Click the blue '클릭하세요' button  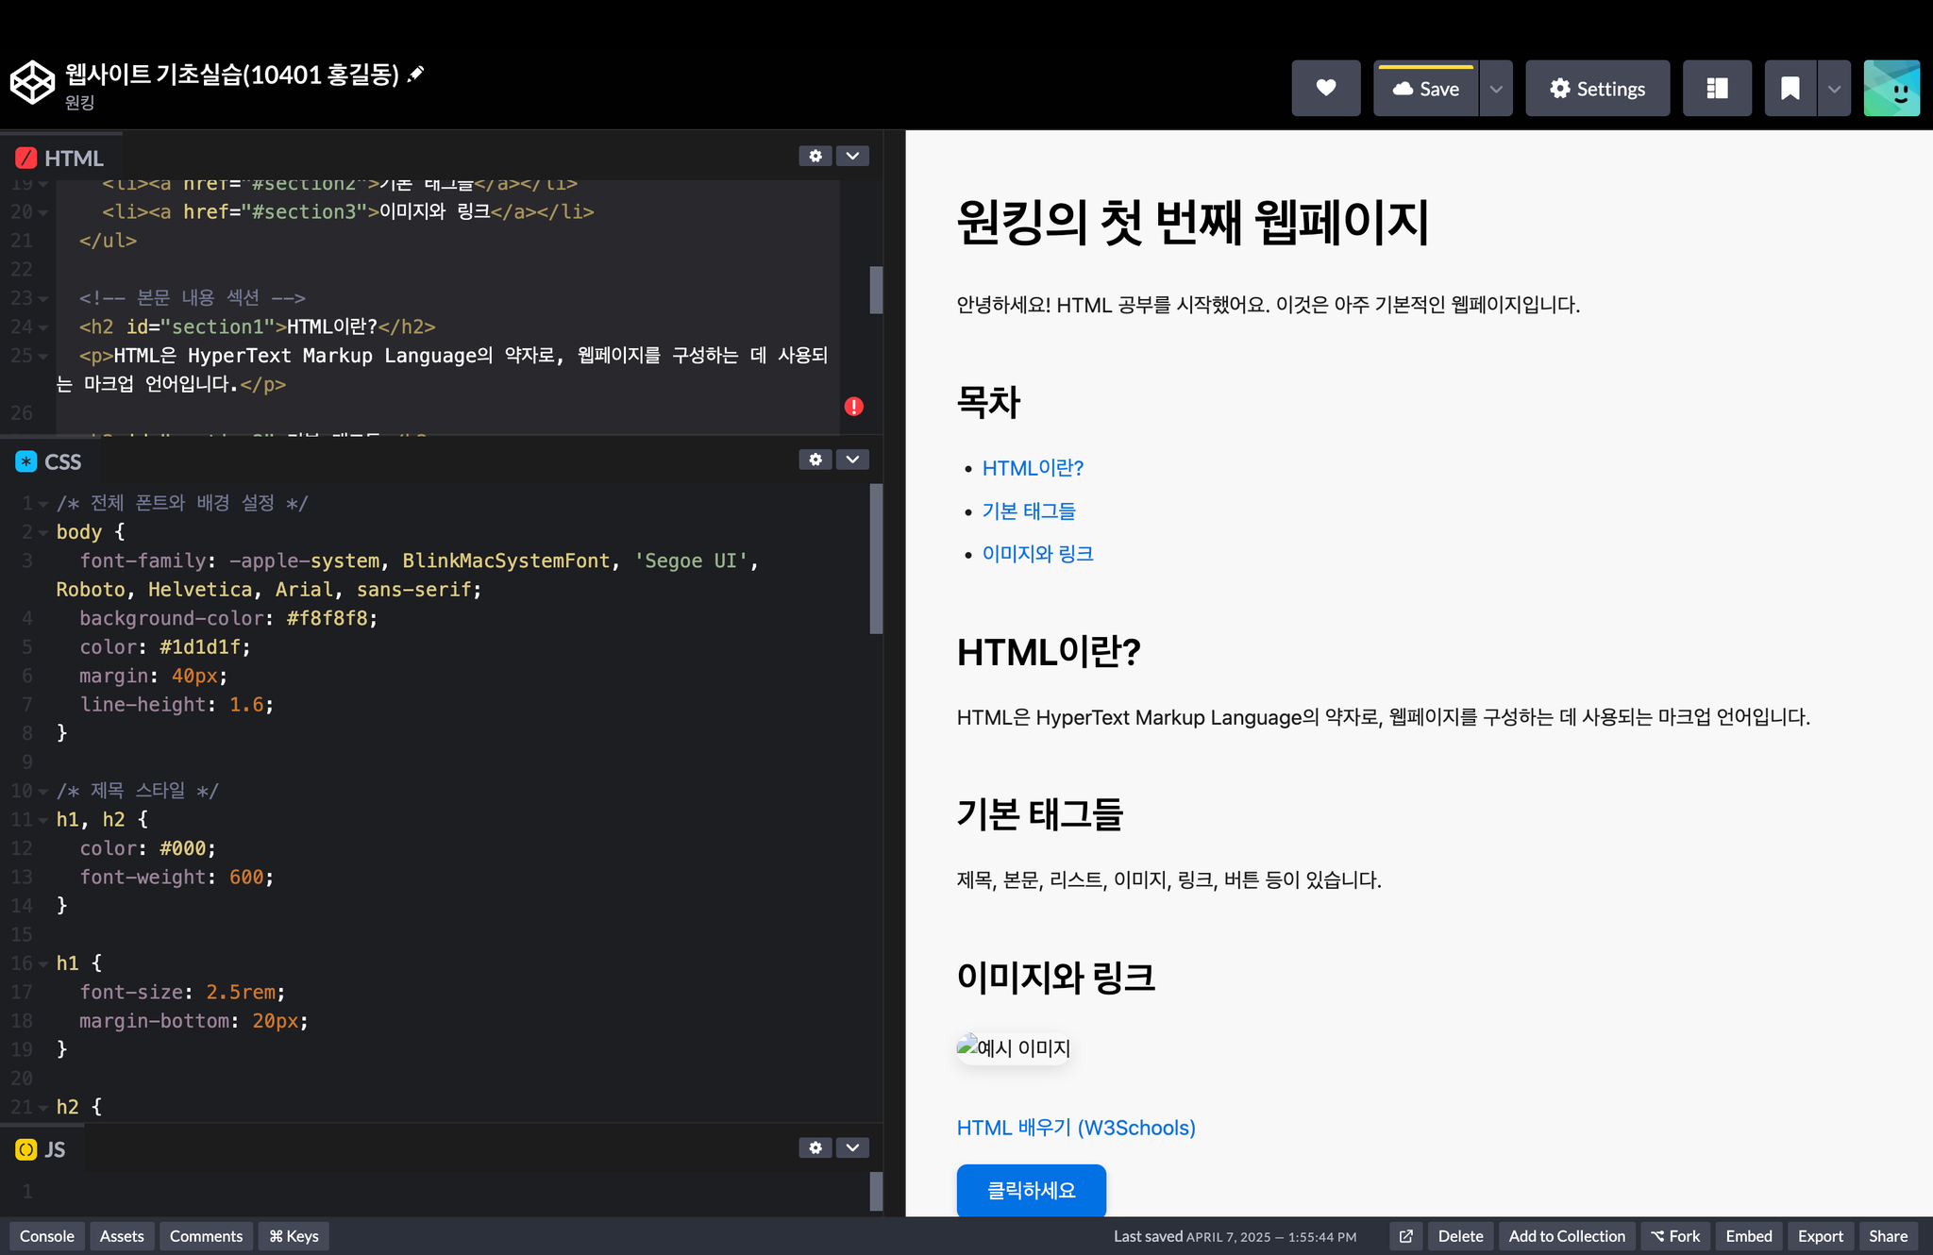(1032, 1191)
